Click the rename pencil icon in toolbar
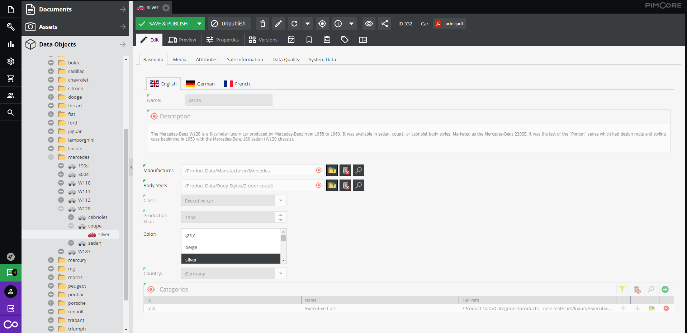The height and width of the screenshot is (333, 687). [x=278, y=24]
